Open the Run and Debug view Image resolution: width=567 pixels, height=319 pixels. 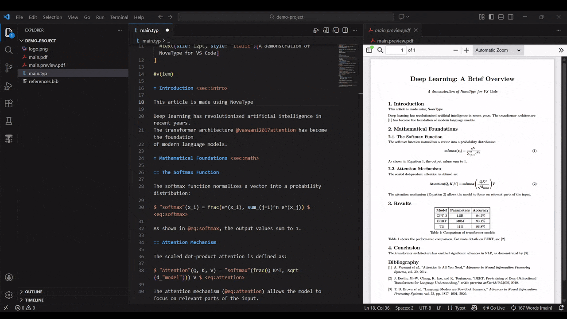[9, 86]
